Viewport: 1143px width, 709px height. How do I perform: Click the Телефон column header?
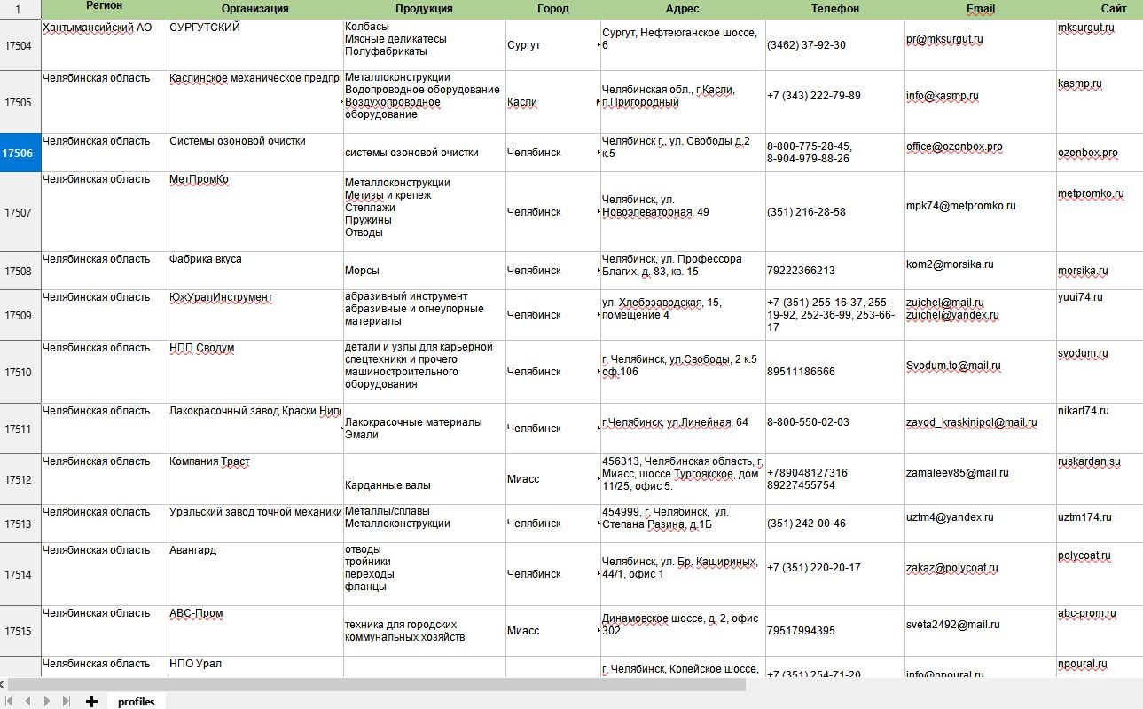click(834, 9)
